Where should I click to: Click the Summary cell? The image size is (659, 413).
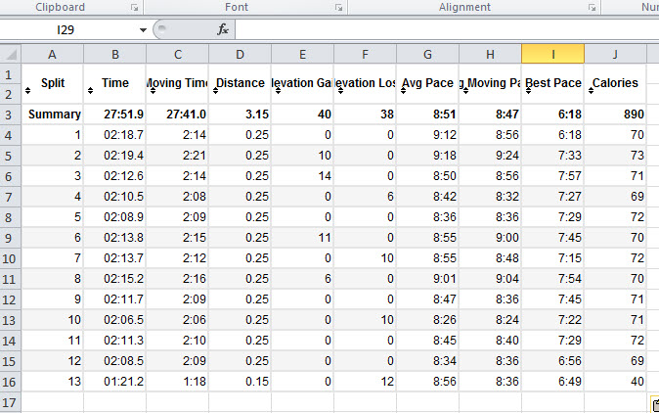pyautogui.click(x=52, y=114)
